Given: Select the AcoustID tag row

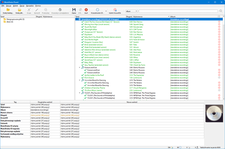Looking at the screenshot, I should (x=102, y=118).
